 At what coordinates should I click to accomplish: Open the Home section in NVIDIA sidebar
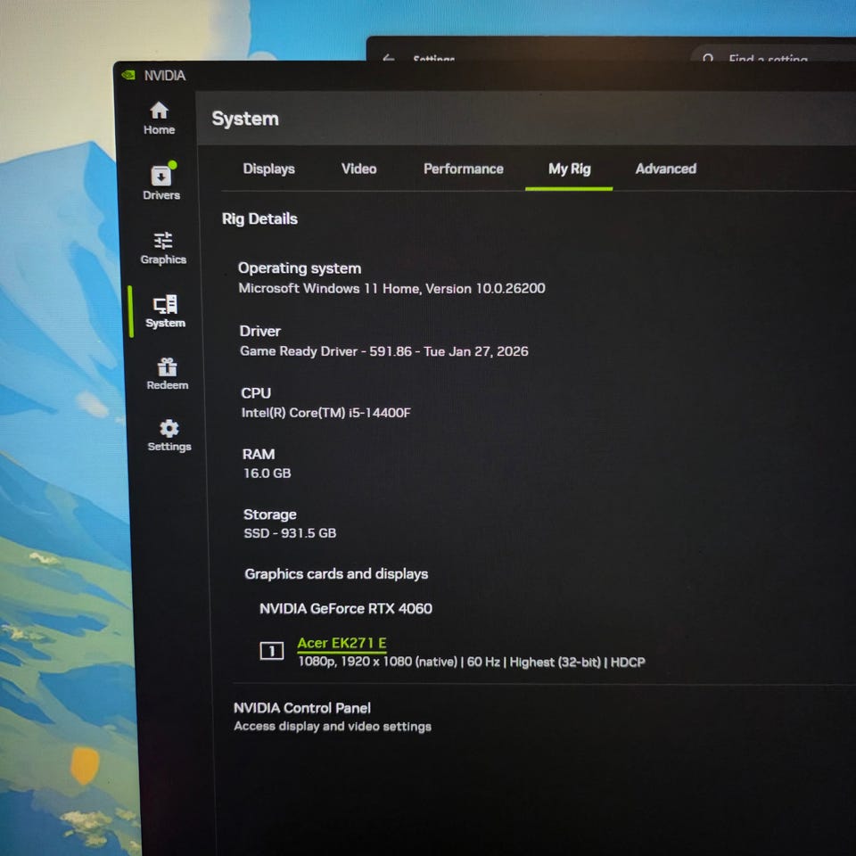coord(159,118)
